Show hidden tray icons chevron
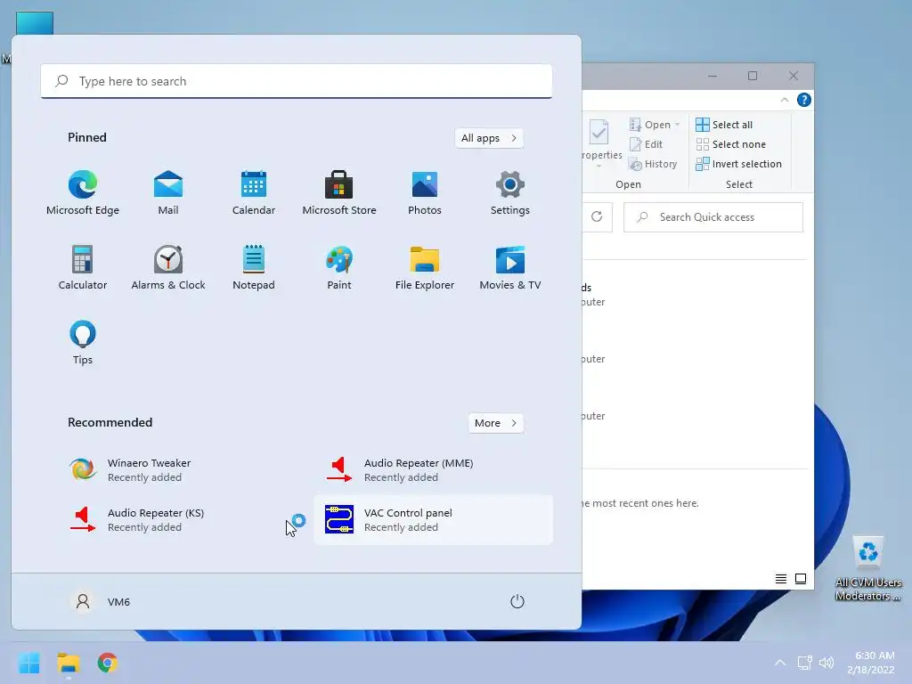912x684 pixels. click(x=780, y=663)
